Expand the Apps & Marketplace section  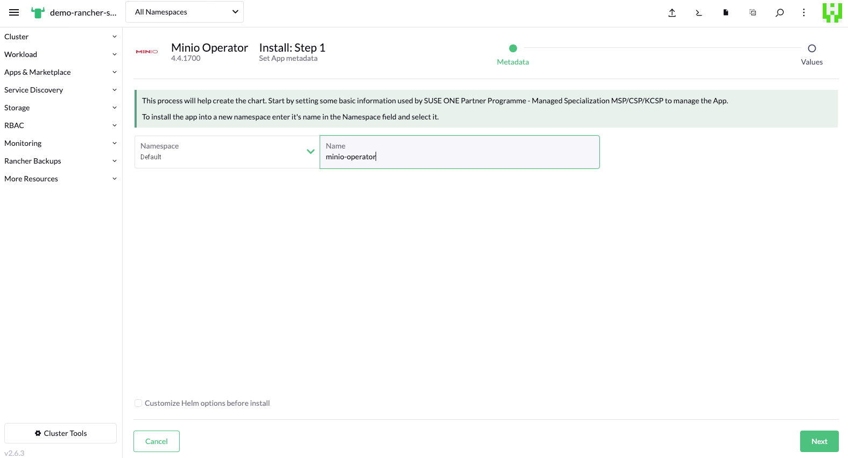coord(60,72)
